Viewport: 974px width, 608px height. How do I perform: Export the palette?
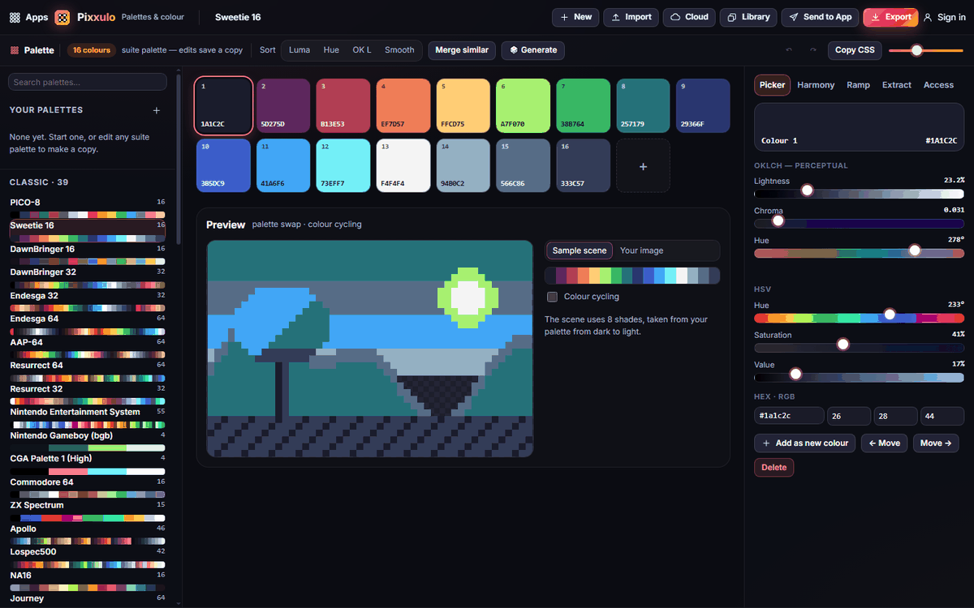[890, 17]
